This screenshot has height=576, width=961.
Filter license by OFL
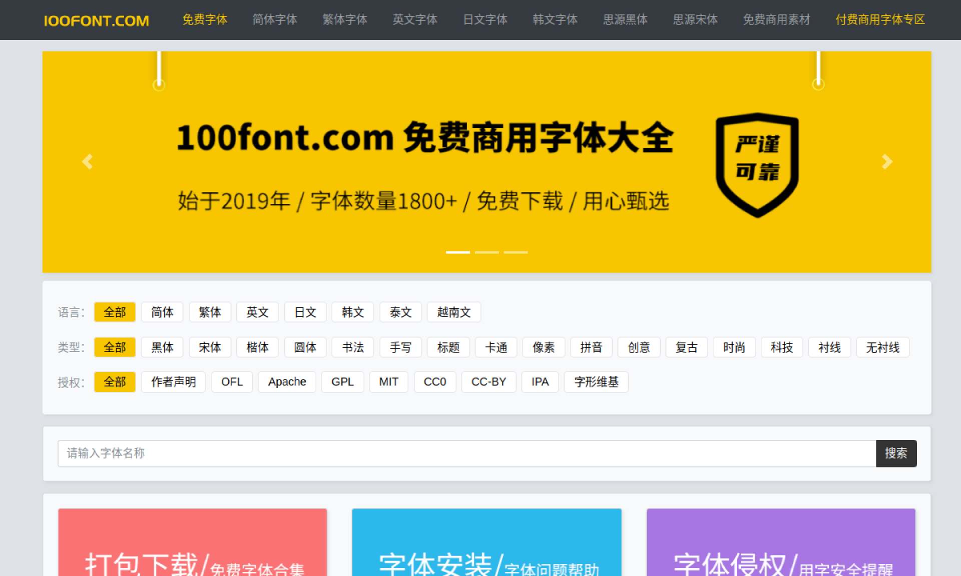click(232, 382)
